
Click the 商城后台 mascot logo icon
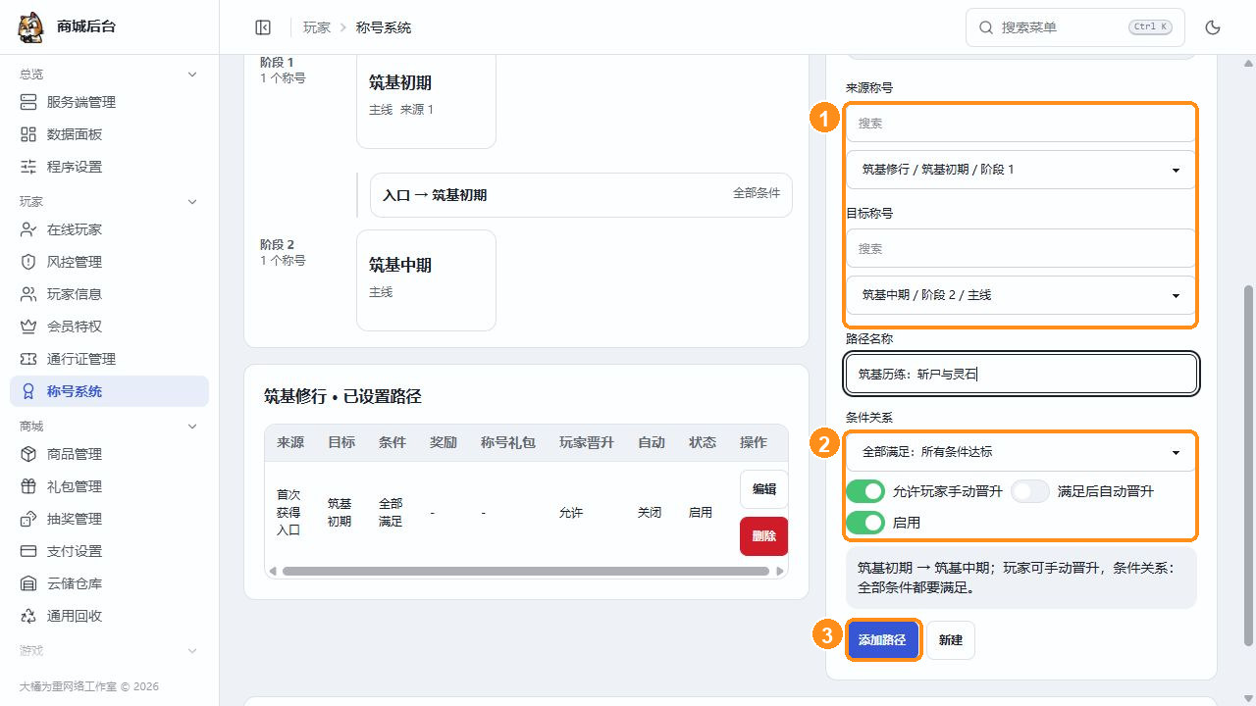30,27
